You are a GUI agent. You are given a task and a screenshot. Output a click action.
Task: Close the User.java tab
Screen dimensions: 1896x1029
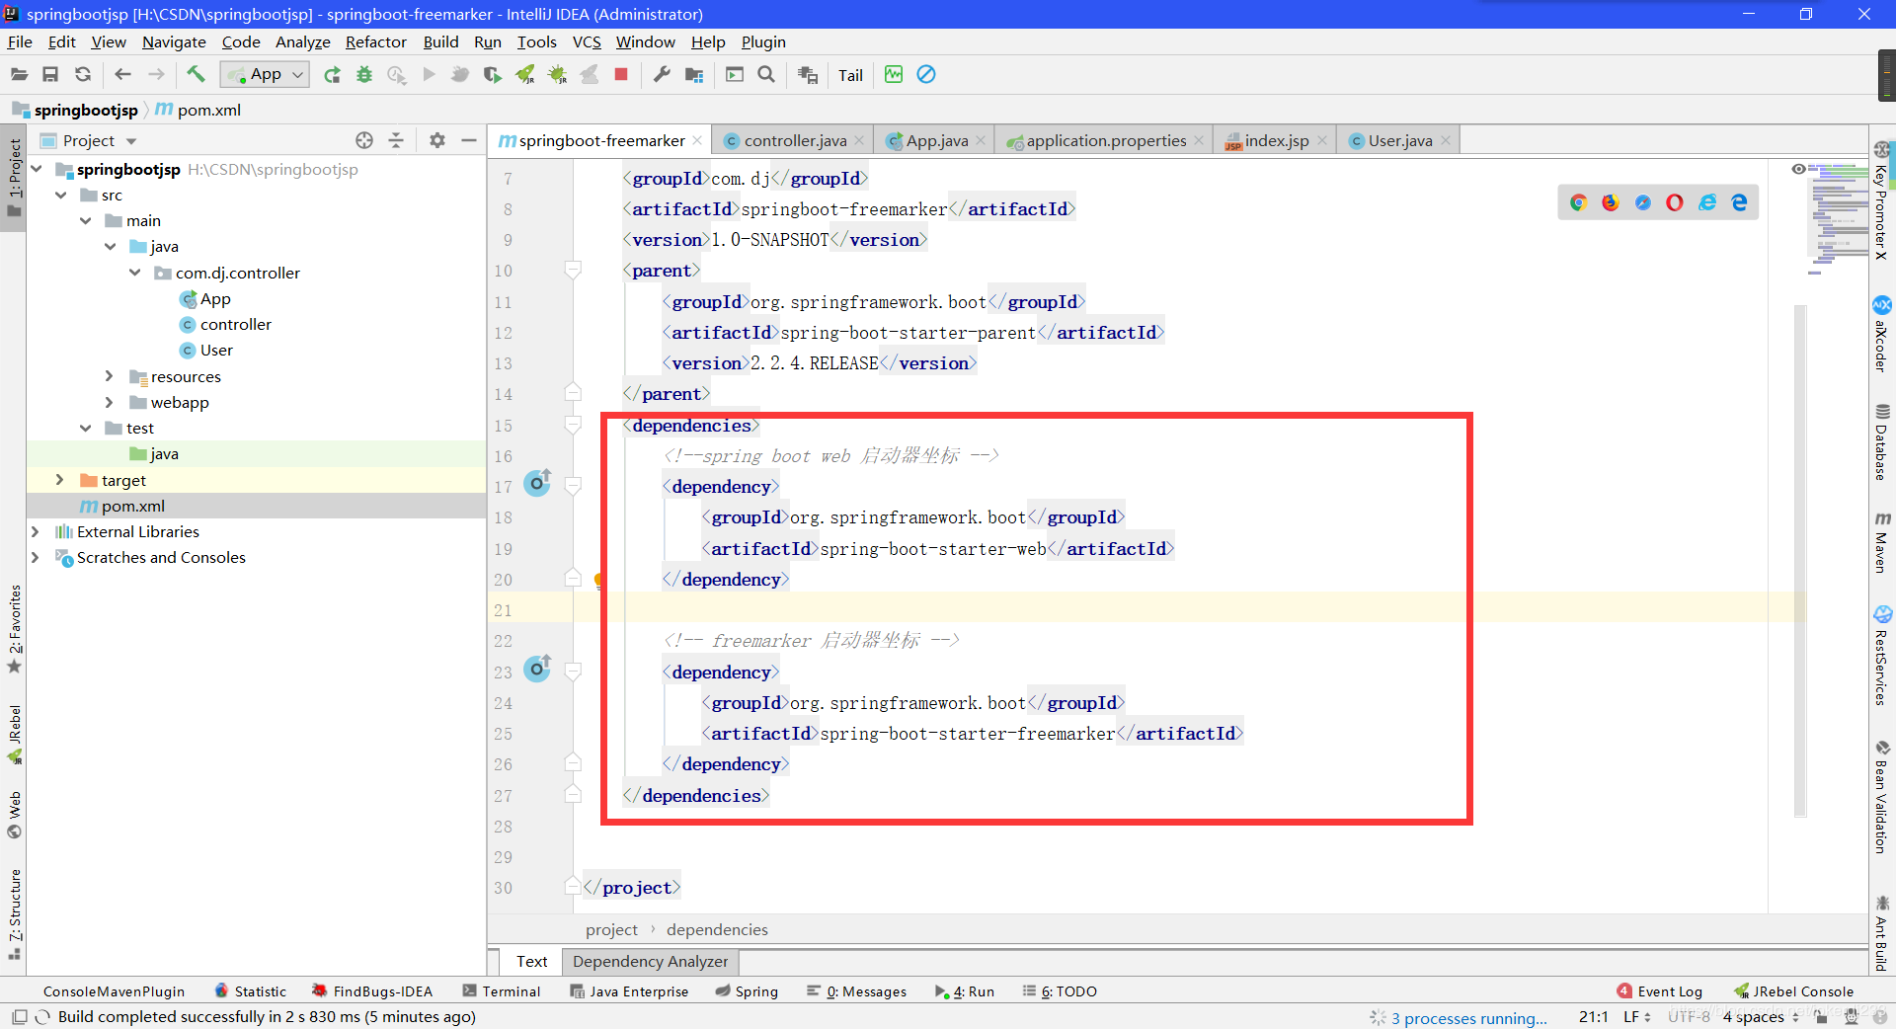pos(1446,140)
